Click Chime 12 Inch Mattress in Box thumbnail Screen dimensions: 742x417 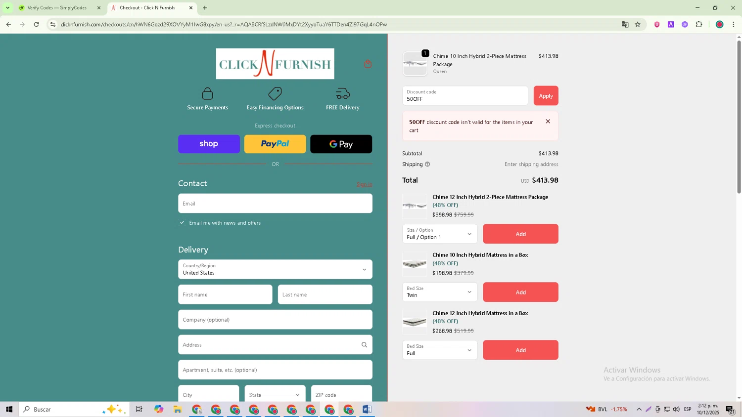pos(415,322)
